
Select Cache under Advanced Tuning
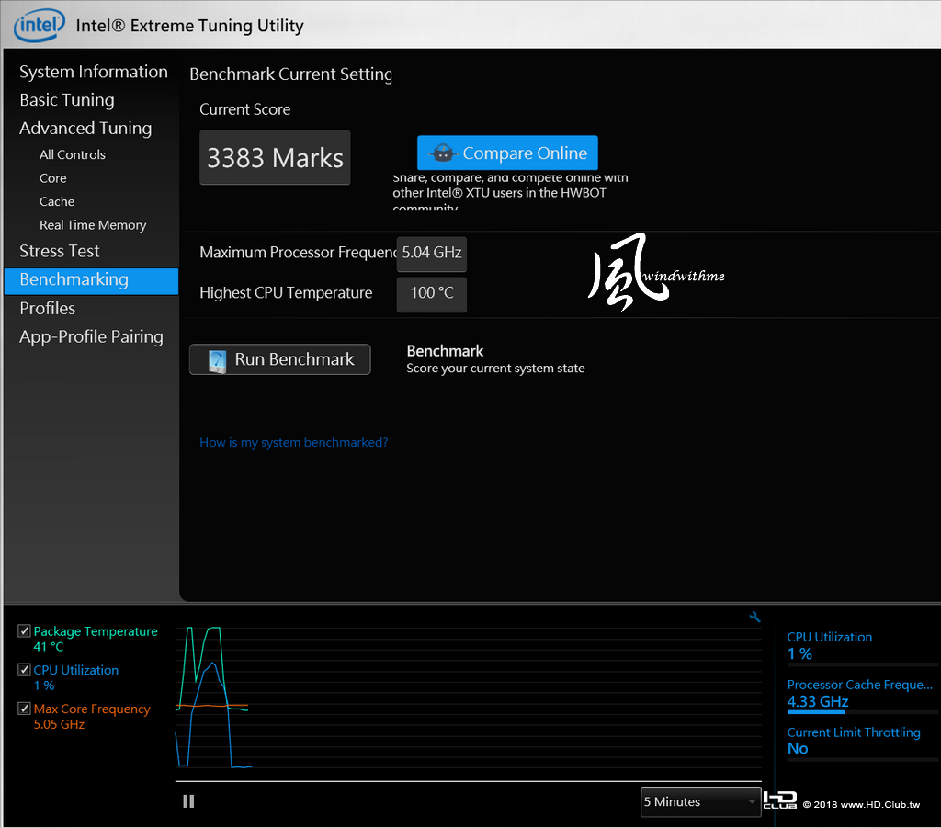[x=57, y=201]
